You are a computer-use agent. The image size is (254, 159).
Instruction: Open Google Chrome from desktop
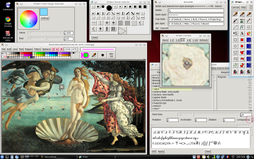click(x=8, y=22)
